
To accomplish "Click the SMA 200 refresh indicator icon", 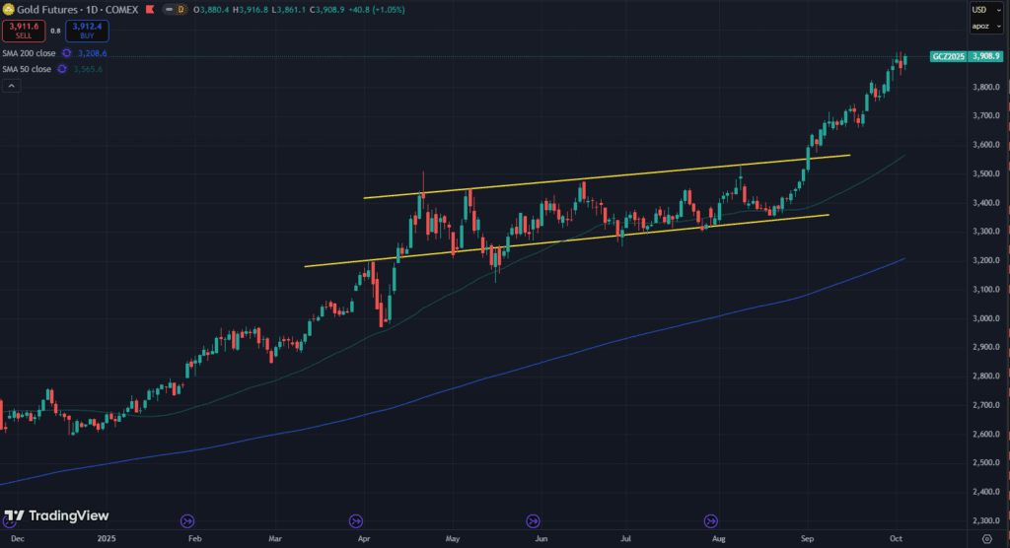I will coord(66,53).
